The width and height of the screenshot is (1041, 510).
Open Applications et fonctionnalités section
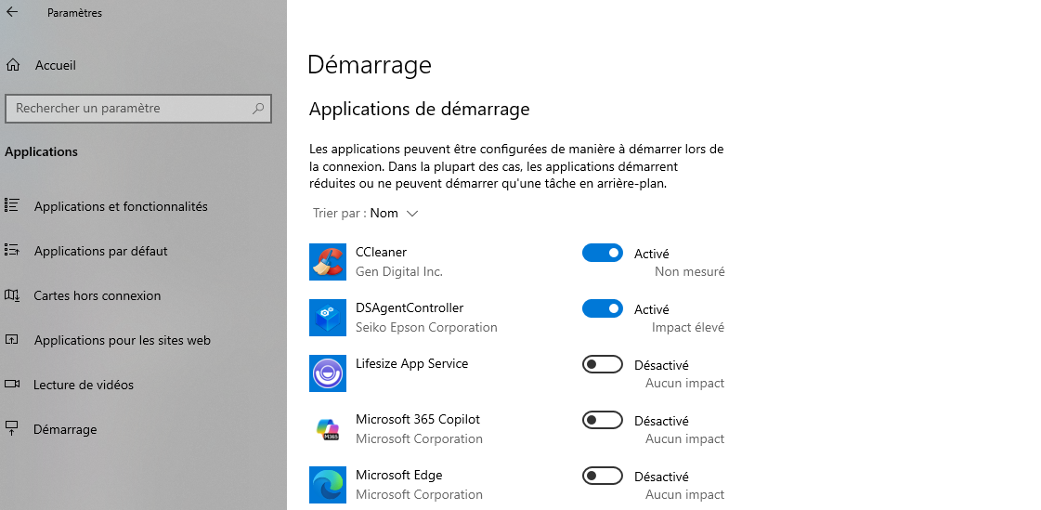coord(121,206)
